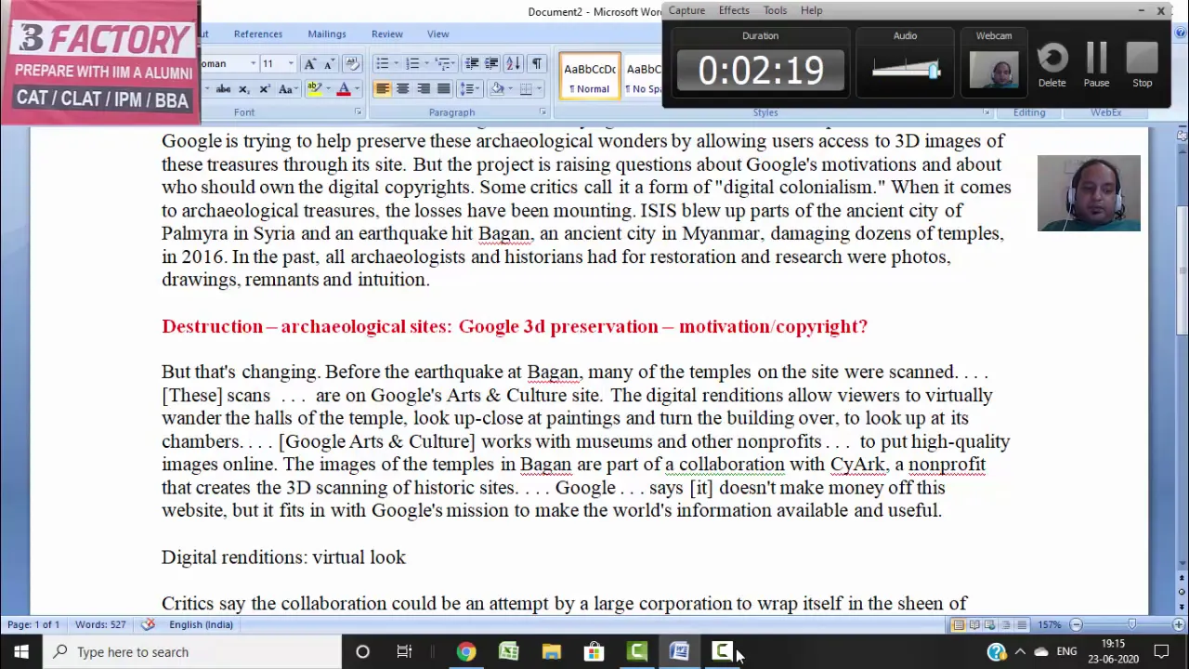Open highlight color dropdown arrow
This screenshot has width=1189, height=669.
tap(326, 89)
